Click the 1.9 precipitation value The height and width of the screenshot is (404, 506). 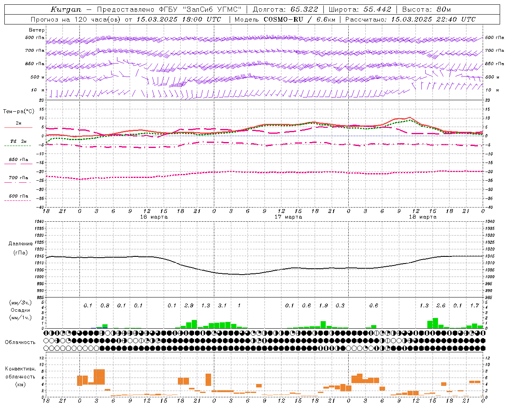pos(323,306)
